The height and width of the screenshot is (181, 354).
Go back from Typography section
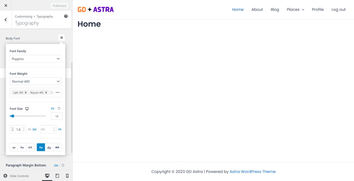pos(6,20)
